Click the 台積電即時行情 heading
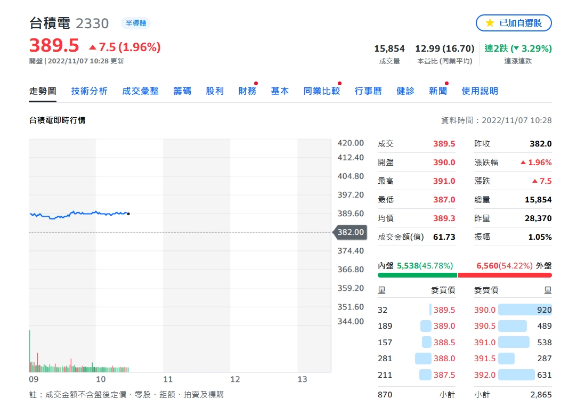Viewport: 569px width, 407px height. 58,120
